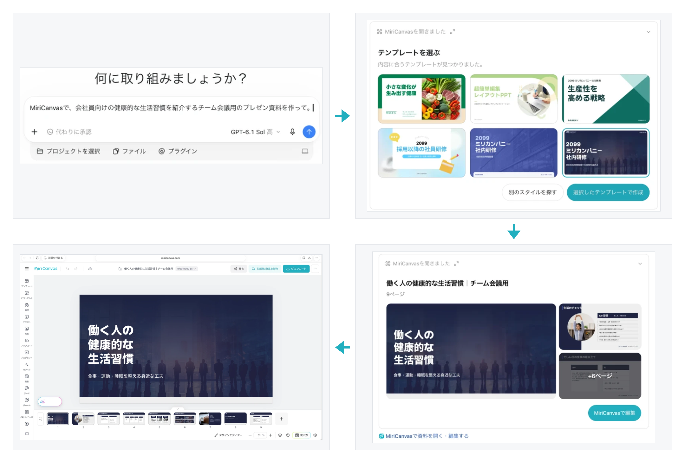Select the 小さな変化が生み出す健康 template
This screenshot has width=685, height=463.
(421, 99)
